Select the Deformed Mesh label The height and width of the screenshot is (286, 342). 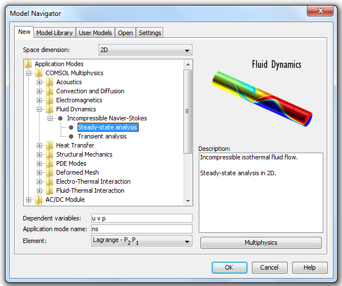coord(78,172)
